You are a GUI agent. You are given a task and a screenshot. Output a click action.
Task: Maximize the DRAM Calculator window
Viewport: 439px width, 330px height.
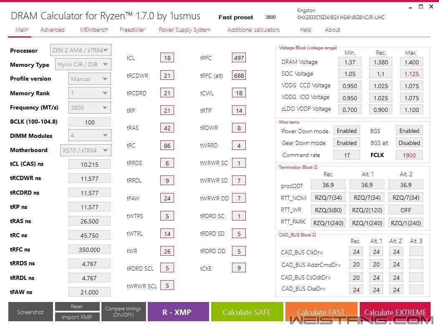pos(421,6)
